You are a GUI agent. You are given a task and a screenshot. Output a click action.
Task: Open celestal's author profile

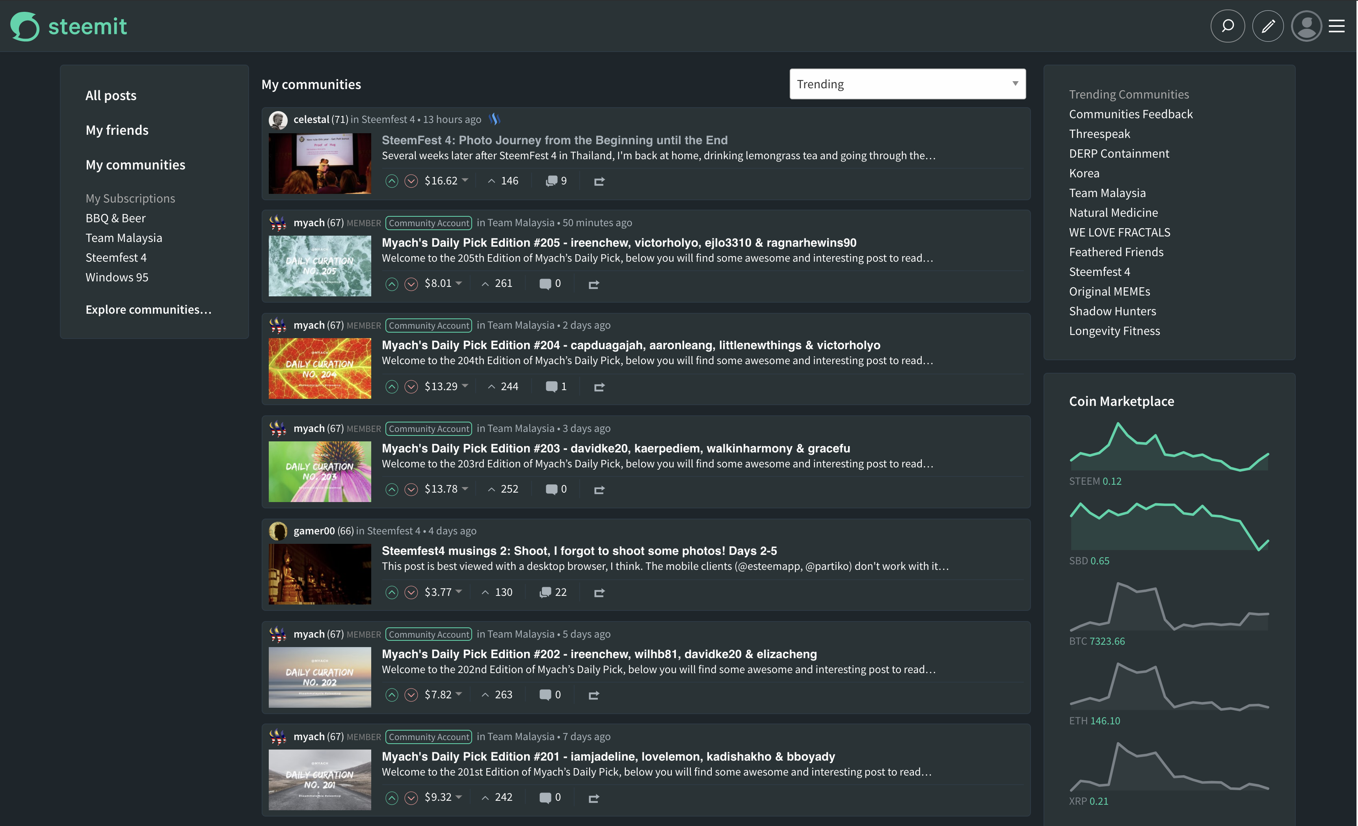click(311, 119)
